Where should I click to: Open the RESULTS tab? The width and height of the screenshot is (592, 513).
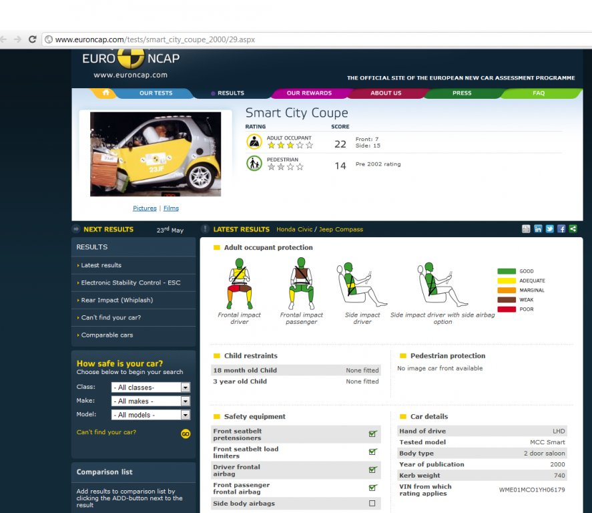point(231,93)
